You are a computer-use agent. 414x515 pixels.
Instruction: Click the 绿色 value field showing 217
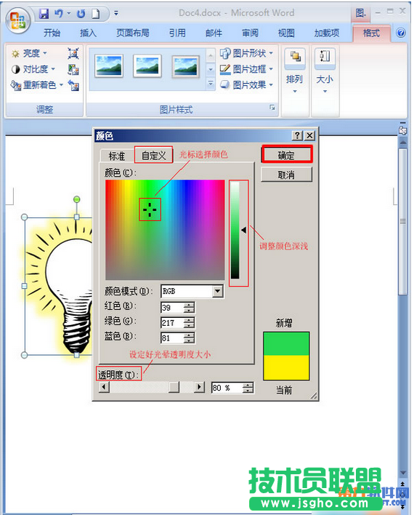(172, 323)
